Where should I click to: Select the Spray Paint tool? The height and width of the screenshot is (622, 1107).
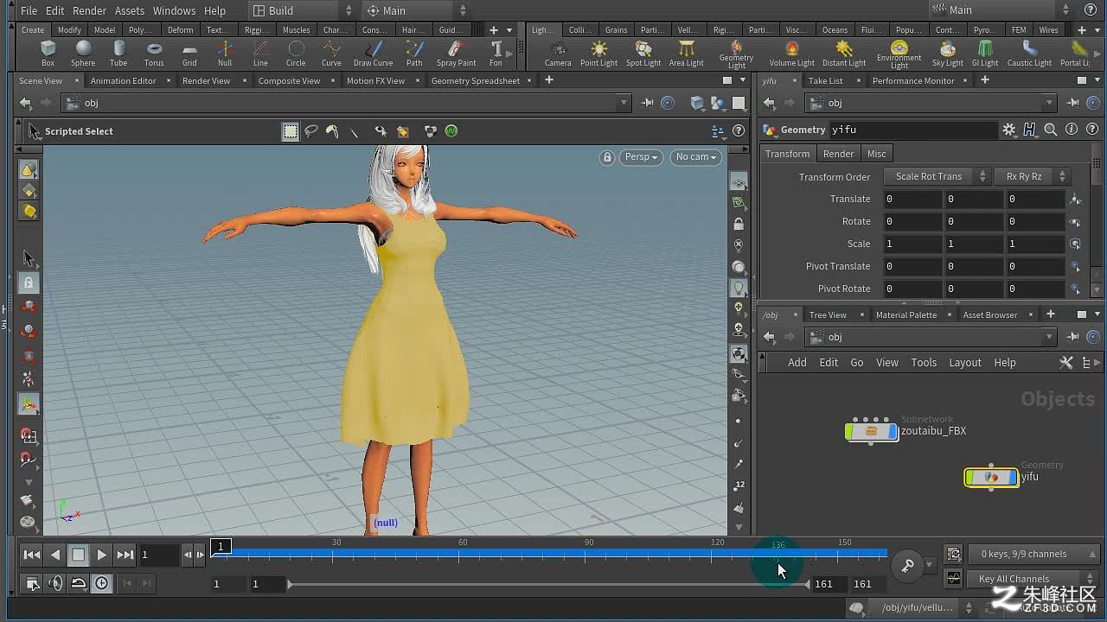[456, 54]
